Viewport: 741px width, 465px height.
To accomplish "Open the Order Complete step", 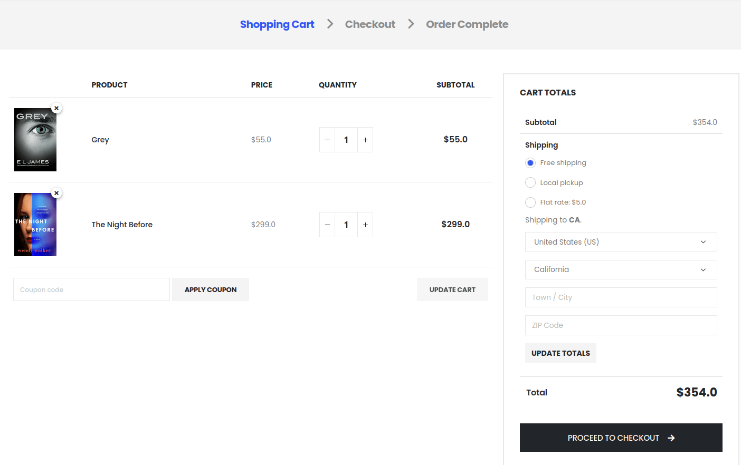I will tap(467, 24).
